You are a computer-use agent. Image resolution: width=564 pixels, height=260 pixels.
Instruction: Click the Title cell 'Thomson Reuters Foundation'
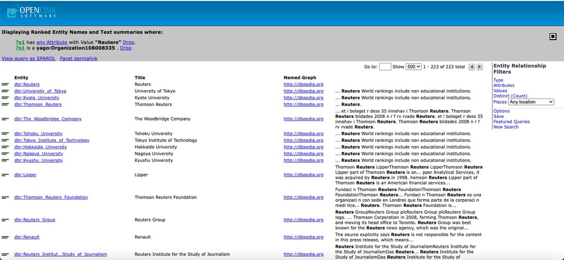(x=166, y=198)
